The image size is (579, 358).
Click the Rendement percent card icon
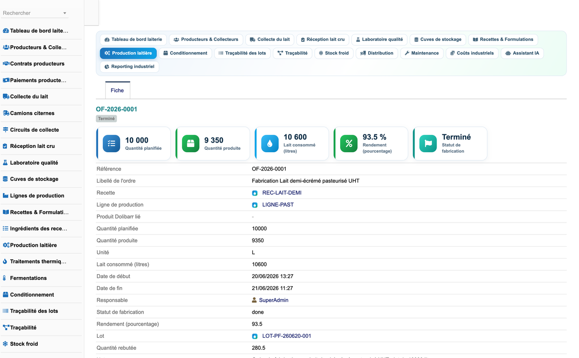(349, 144)
